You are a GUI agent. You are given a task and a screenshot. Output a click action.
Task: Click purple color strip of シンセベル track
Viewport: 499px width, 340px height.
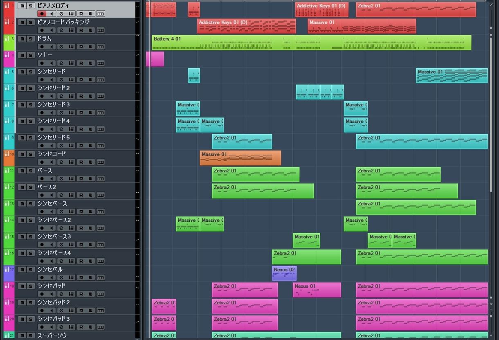[9, 273]
